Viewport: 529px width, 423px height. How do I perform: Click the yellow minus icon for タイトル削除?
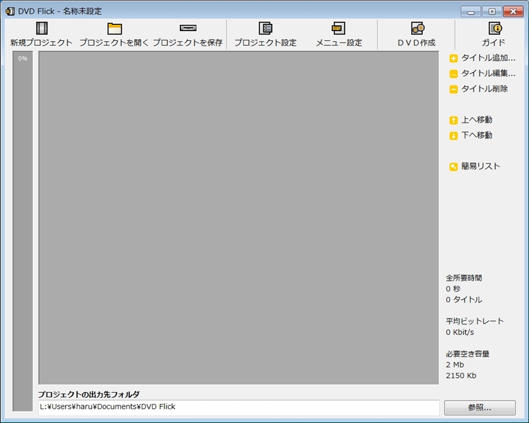coord(454,89)
